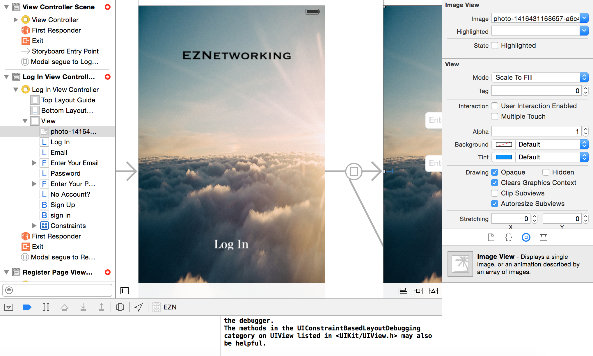593x356 pixels.
Task: Pause program execution in debug bar
Action: point(46,307)
